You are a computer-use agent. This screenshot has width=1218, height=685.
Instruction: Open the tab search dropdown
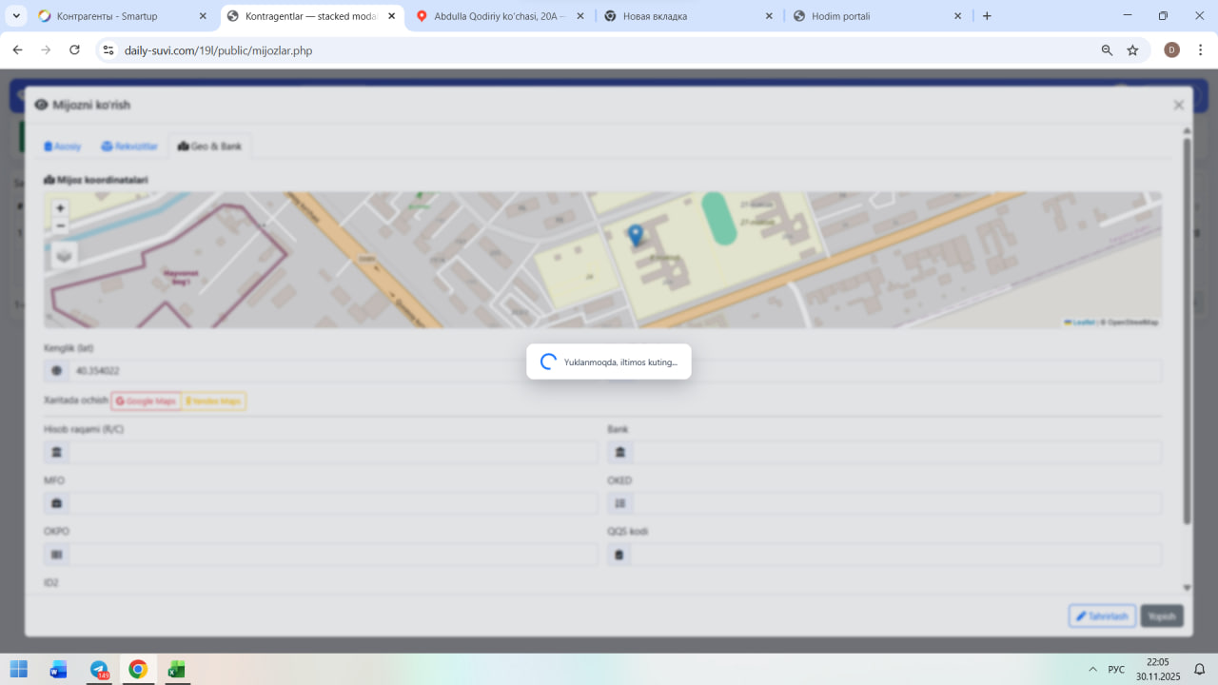click(16, 16)
